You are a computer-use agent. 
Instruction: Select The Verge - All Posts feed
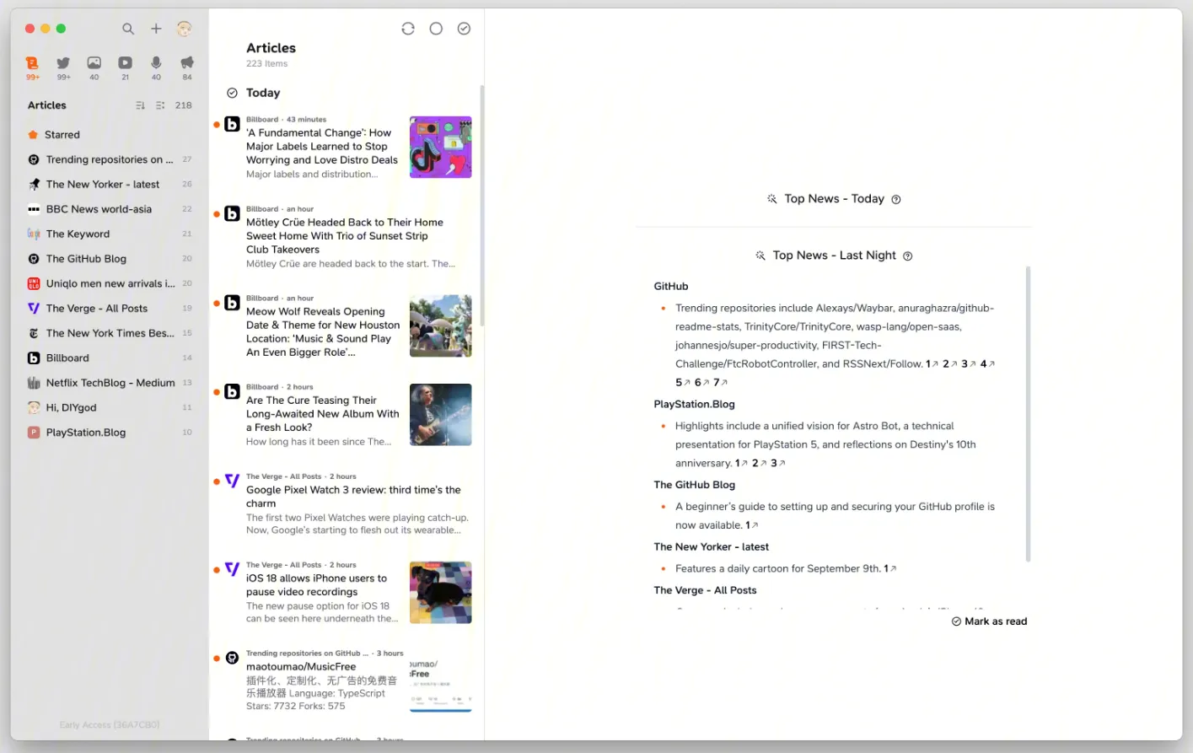pyautogui.click(x=96, y=309)
